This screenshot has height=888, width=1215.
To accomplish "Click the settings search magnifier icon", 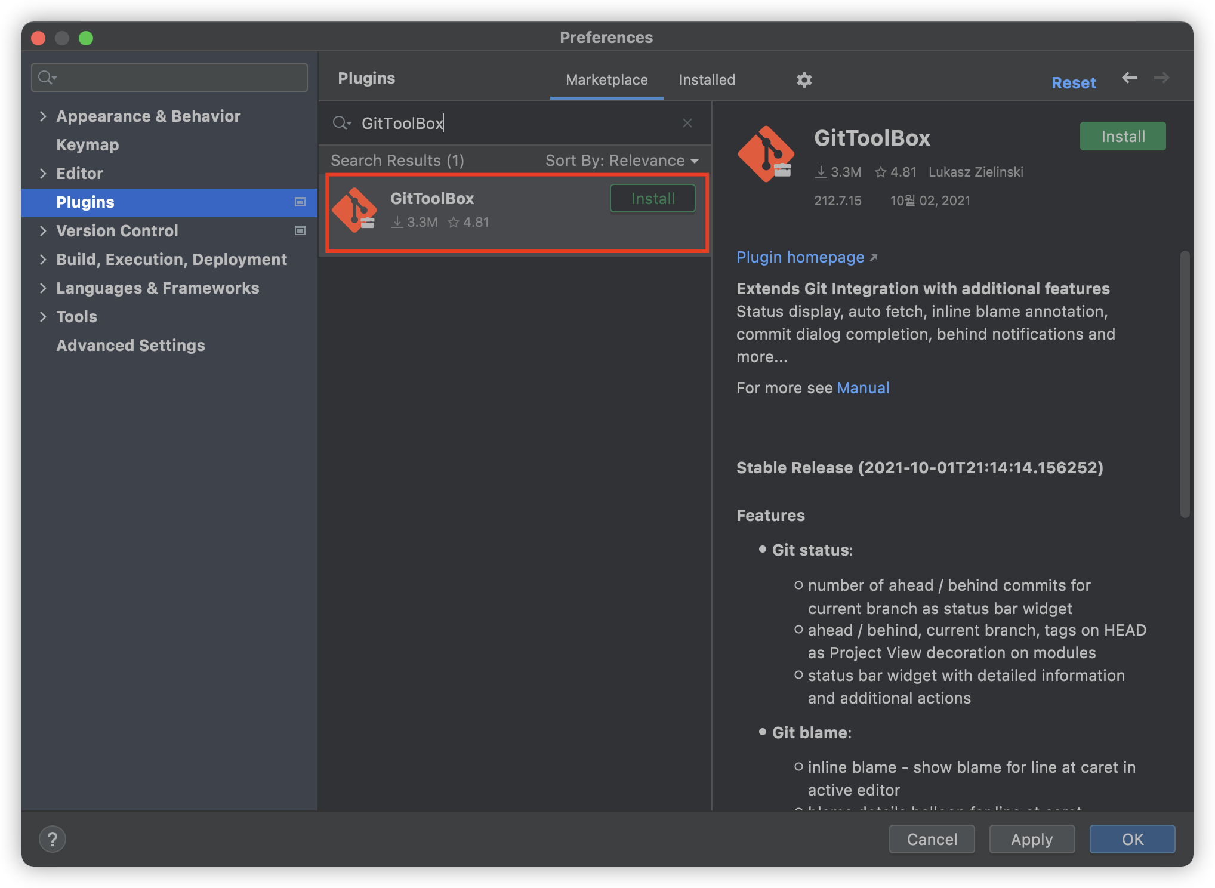I will [47, 78].
